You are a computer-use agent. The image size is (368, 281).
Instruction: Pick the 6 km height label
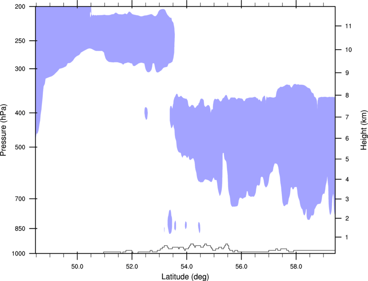pos(347,138)
